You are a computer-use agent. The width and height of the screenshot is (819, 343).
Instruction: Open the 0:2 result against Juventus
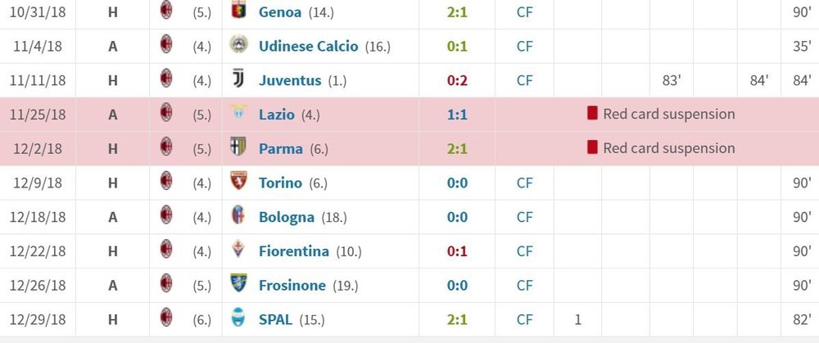click(457, 80)
